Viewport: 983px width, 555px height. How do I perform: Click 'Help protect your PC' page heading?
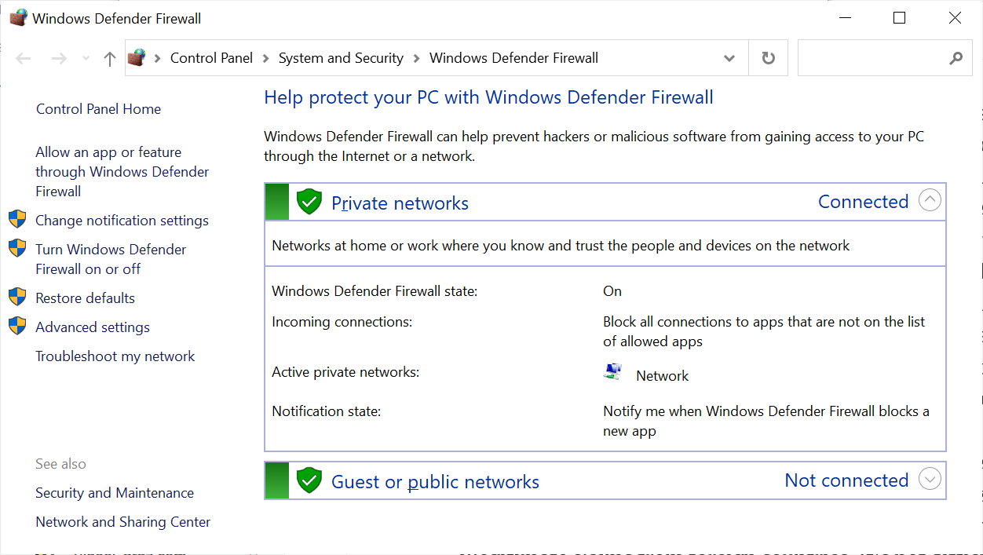tap(488, 98)
